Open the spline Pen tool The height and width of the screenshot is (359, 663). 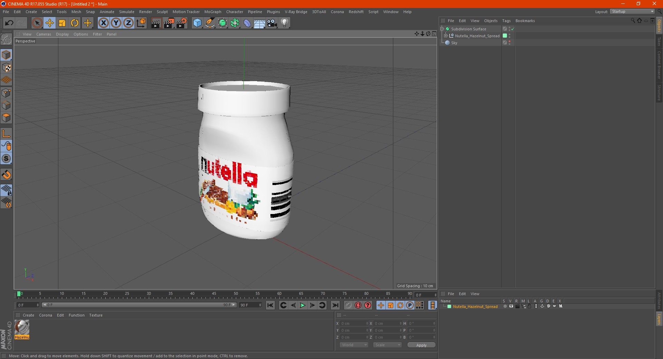[210, 23]
